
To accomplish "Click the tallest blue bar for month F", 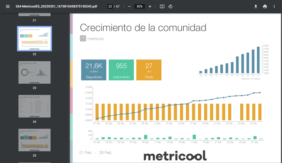I will coord(258,60).
